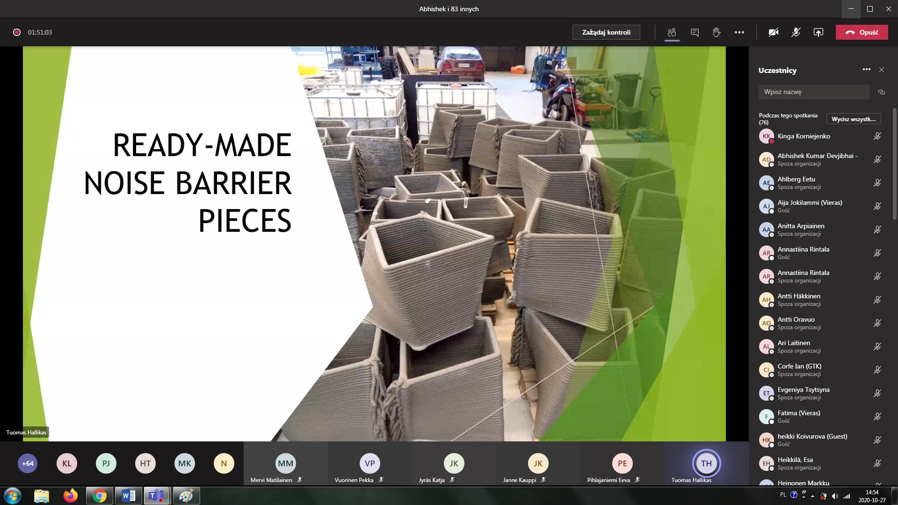Toggle the camera on
Viewport: 898px width, 505px height.
tap(774, 32)
